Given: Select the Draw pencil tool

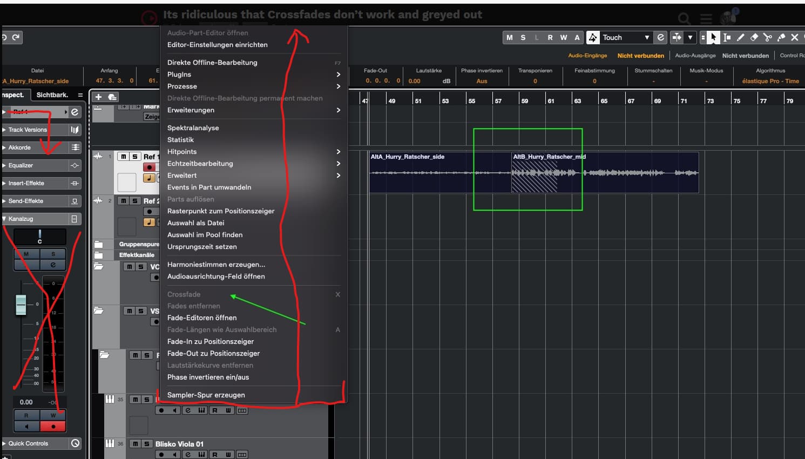Looking at the screenshot, I should [740, 37].
